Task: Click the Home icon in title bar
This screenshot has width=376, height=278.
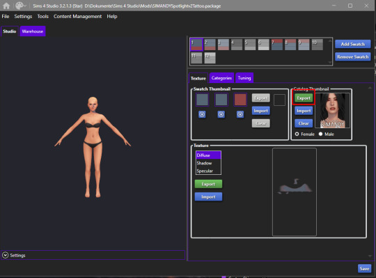Action: coord(6,6)
